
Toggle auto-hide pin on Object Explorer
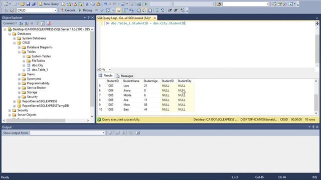[x=89, y=18]
